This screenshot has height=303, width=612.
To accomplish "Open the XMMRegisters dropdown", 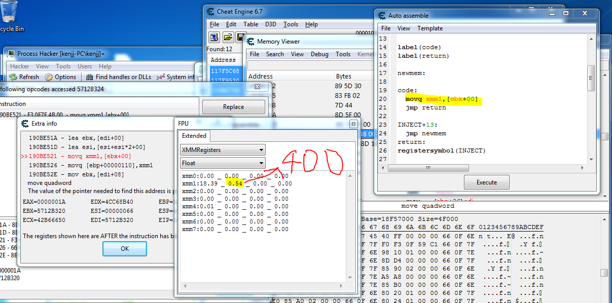I will pos(223,150).
